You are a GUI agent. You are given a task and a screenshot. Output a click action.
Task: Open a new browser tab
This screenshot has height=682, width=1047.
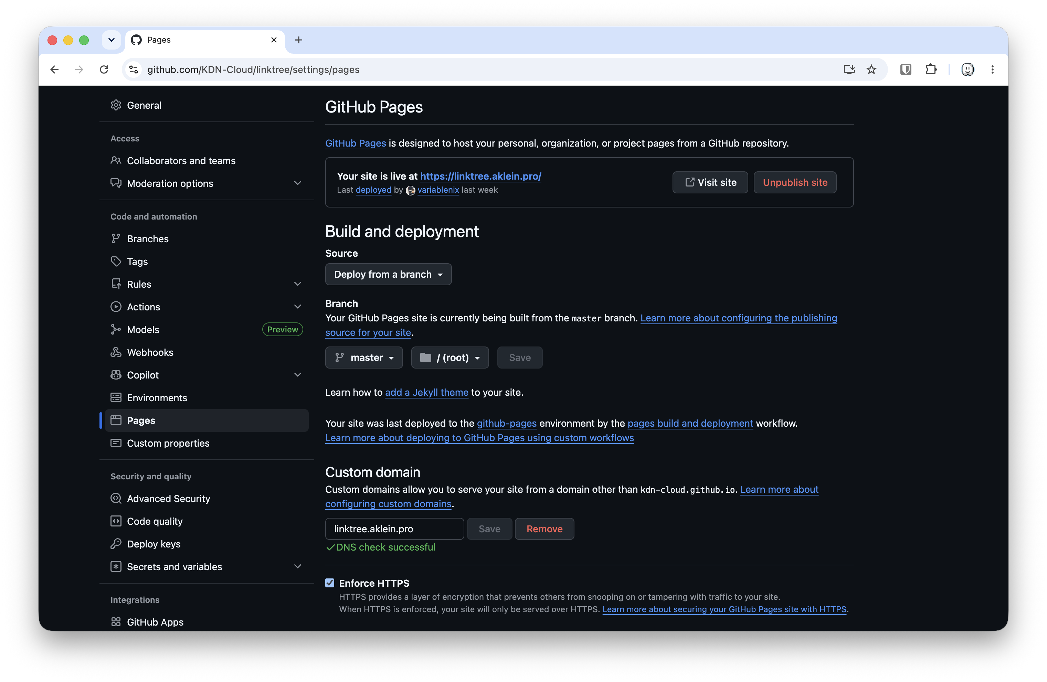click(299, 40)
